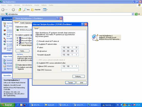Toggle Internet İletişim Kuralları checkbox
Screen dimensions: 142x107
pos(17,45)
